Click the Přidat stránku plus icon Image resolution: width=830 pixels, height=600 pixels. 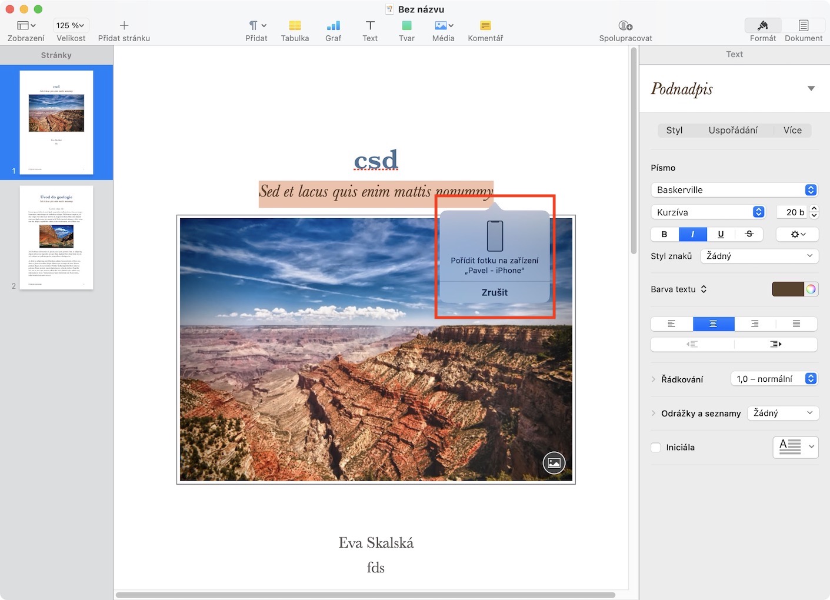124,26
